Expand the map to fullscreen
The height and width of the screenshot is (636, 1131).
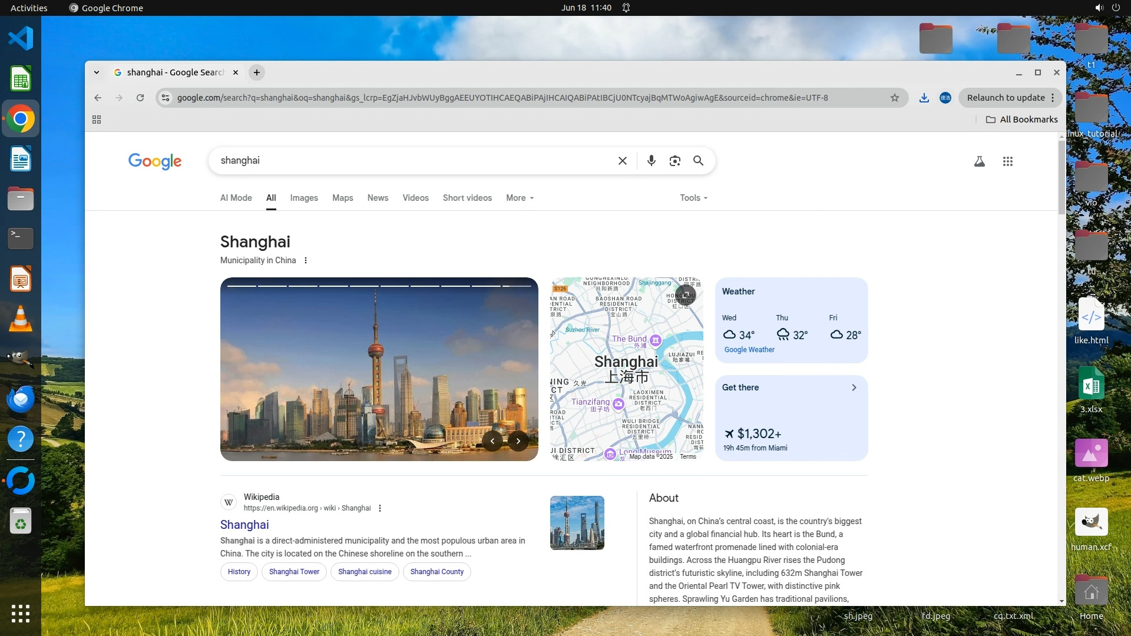pyautogui.click(x=686, y=294)
